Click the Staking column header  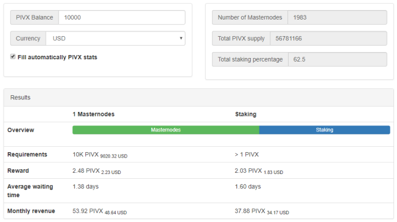click(245, 114)
